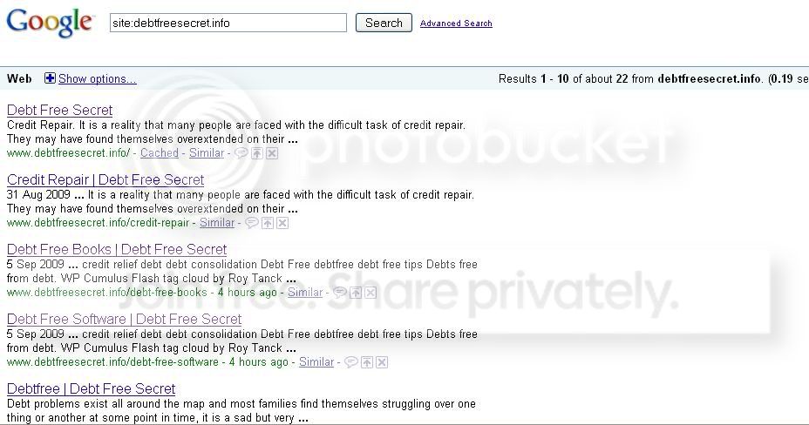Click comment icon for debt-free-software result
The height and width of the screenshot is (425, 809).
click(350, 361)
